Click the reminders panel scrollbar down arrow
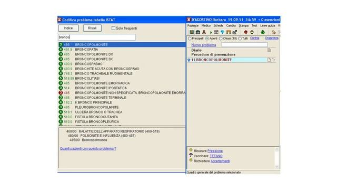 (277, 167)
